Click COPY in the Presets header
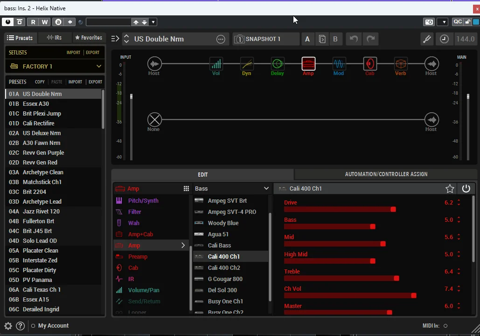This screenshot has width=480, height=336. [40, 82]
